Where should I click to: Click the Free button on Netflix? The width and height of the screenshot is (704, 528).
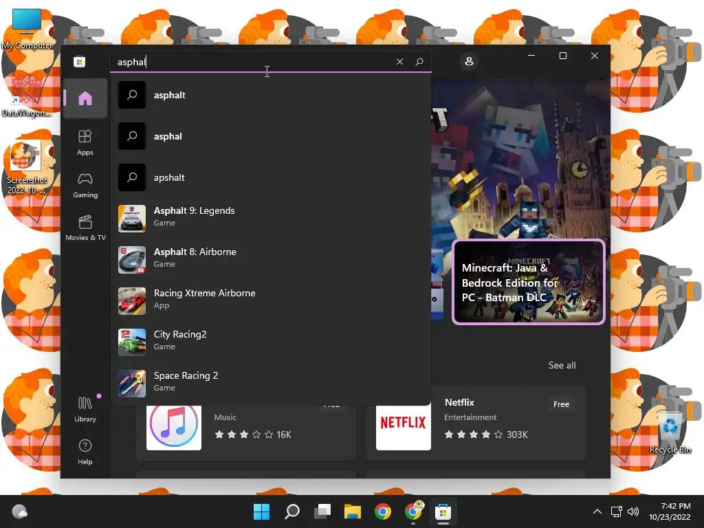point(561,404)
